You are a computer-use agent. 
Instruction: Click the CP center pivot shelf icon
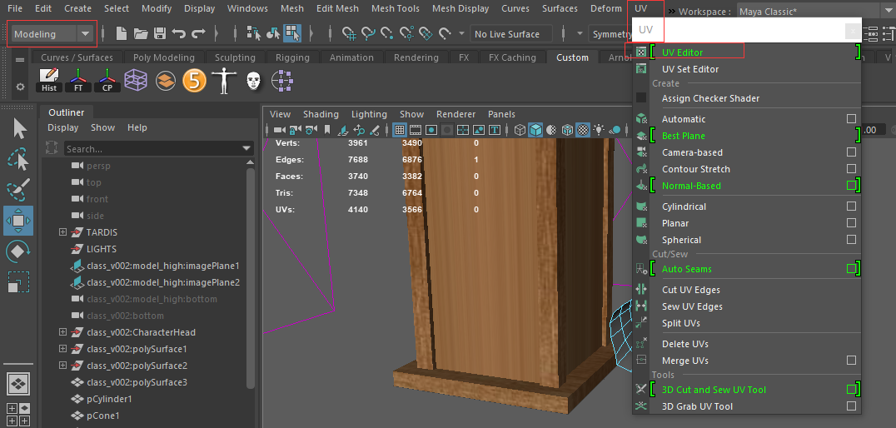[x=107, y=80]
